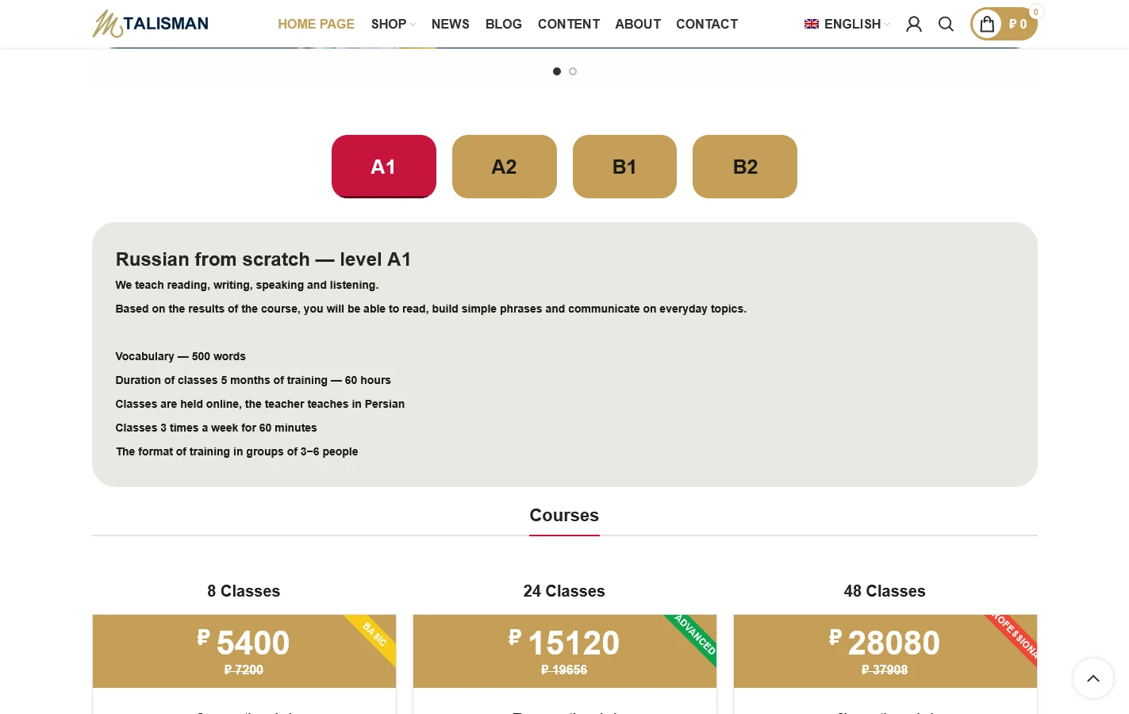Open the search magnifier icon

coord(946,24)
